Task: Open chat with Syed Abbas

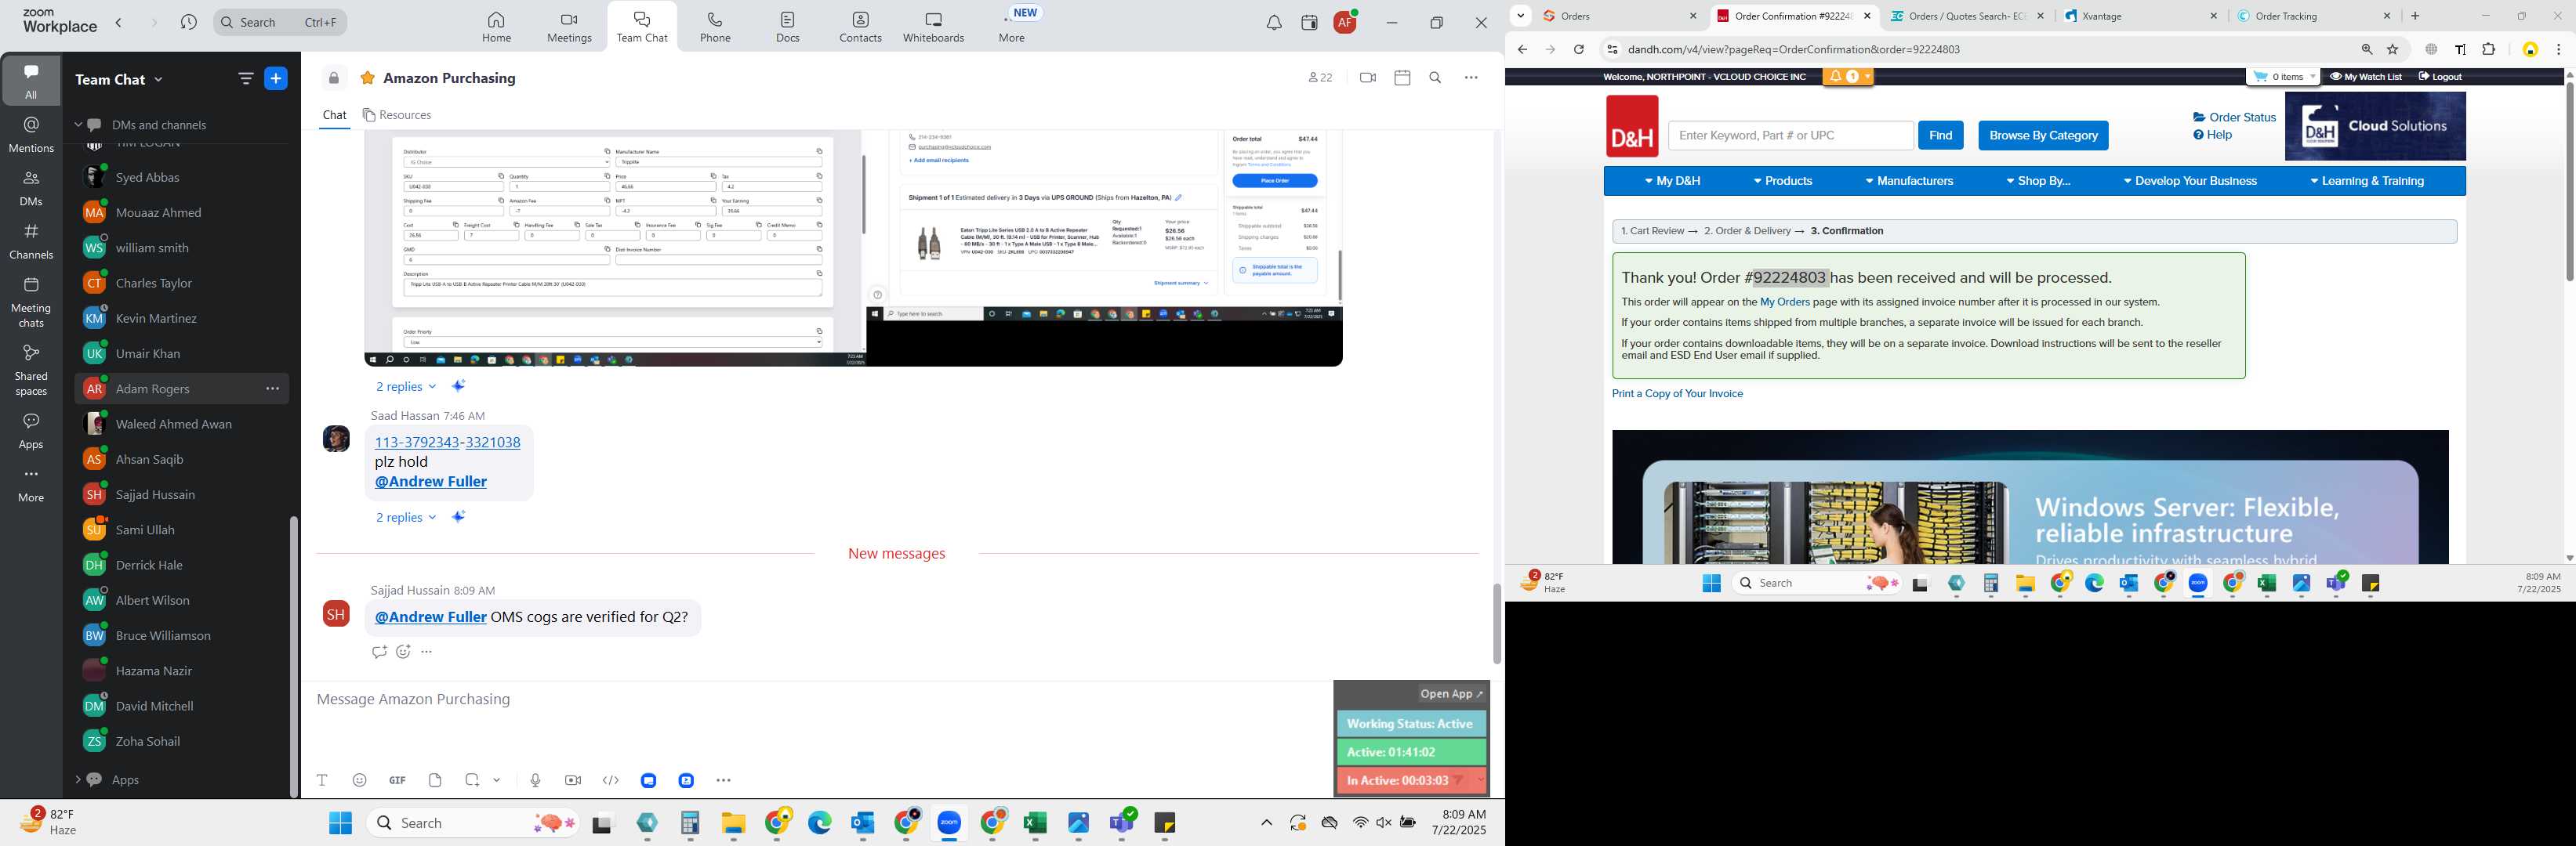Action: [x=148, y=178]
